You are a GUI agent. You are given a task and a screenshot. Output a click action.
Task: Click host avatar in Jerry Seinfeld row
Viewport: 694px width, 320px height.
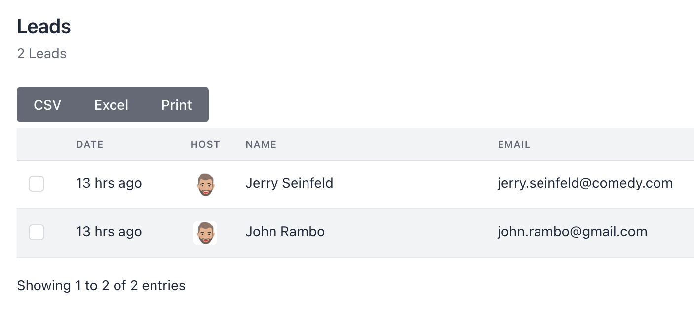[205, 184]
